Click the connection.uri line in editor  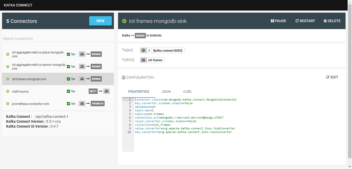pyautogui.click(x=179, y=118)
